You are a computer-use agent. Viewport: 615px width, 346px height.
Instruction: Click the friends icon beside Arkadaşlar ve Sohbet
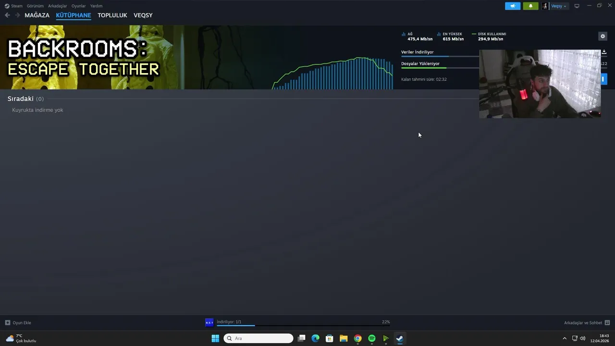(607, 322)
